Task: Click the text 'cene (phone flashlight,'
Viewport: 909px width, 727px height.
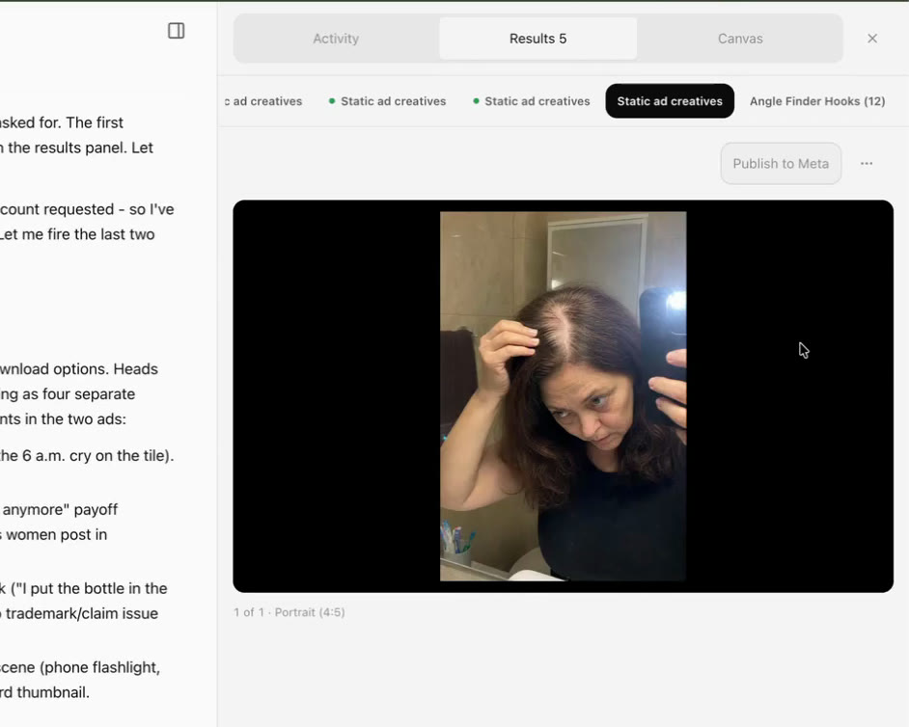Action: 80,667
